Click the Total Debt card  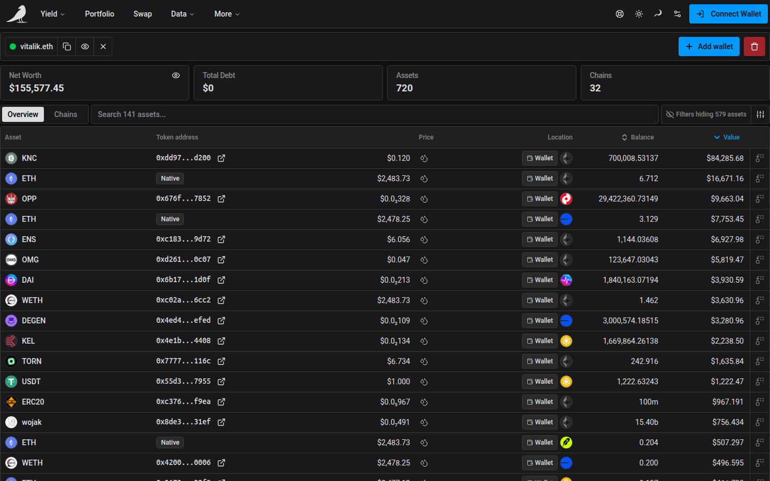tap(288, 83)
